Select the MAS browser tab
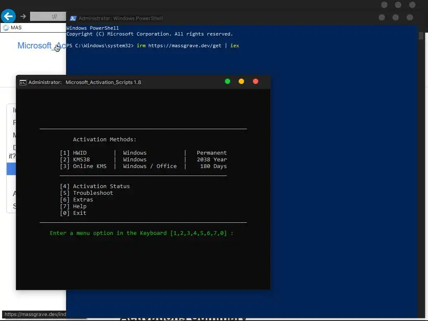This screenshot has height=321, width=428. tap(33, 28)
